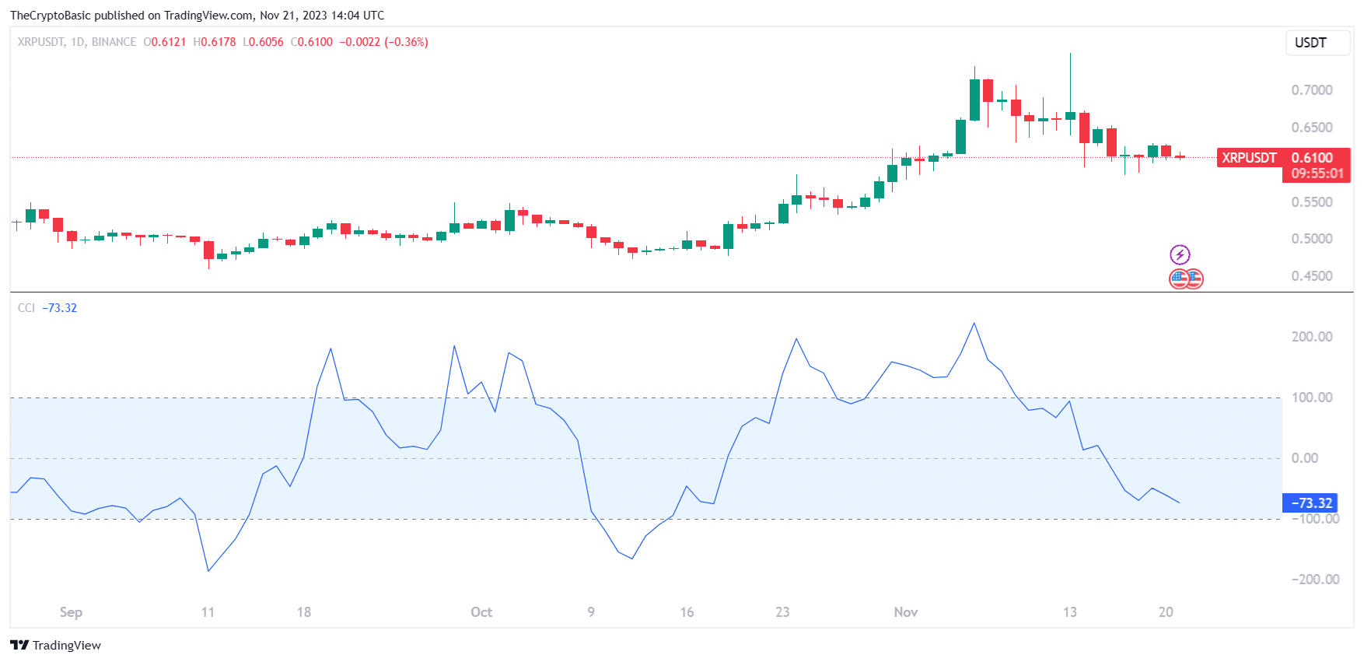Click the 0.5500 price axis label

coord(1312,202)
